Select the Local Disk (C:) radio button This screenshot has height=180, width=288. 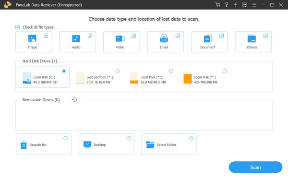point(64,71)
